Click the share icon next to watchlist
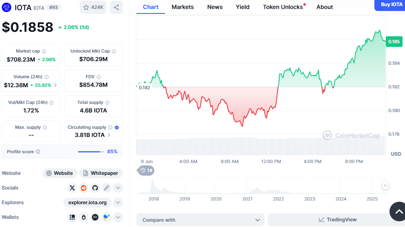 pos(116,7)
